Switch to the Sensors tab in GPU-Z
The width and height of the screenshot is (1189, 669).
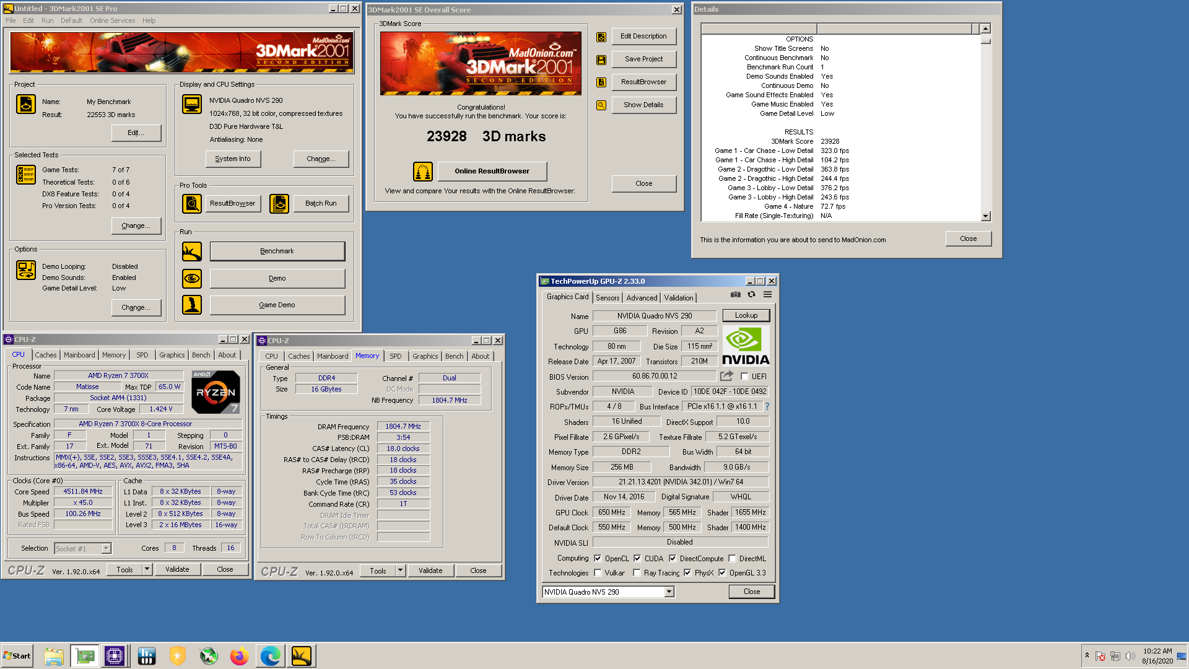coord(608,298)
